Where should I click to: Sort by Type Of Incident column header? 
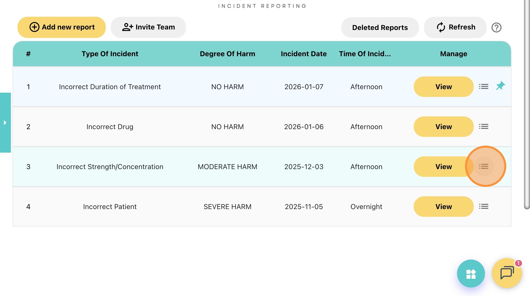[110, 54]
